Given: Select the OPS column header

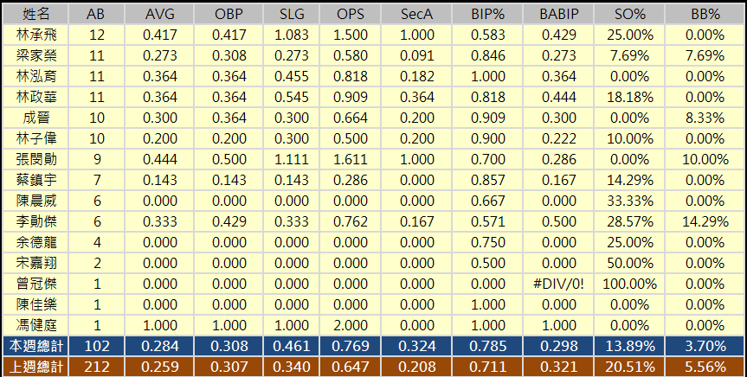Looking at the screenshot, I should 351,15.
